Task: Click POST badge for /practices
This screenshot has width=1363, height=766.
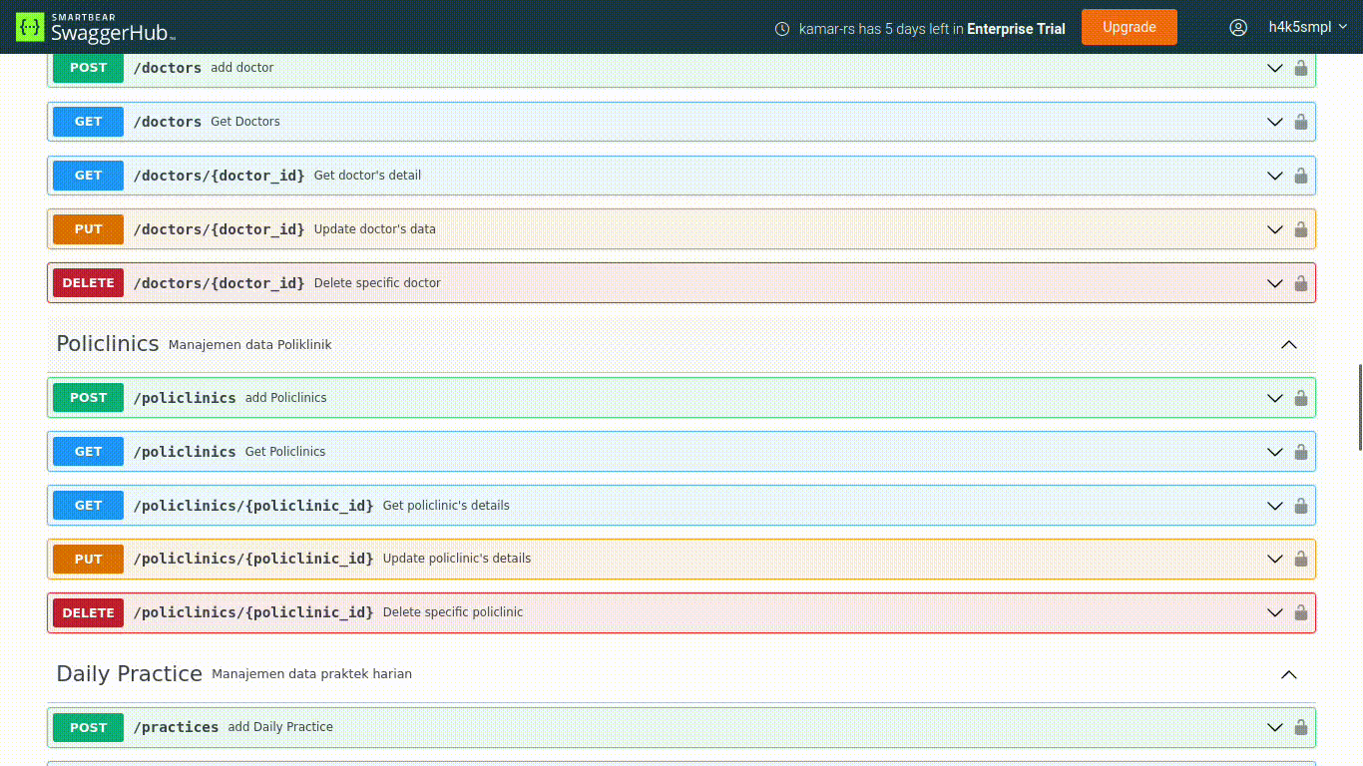Action: [88, 727]
